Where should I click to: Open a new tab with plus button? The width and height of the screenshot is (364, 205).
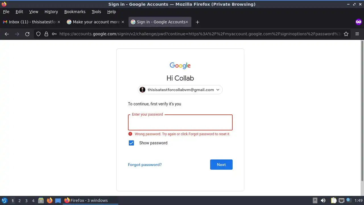pos(197,22)
